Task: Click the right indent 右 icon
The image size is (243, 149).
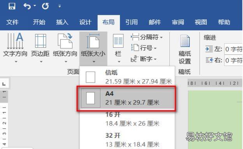Action: tap(209, 60)
